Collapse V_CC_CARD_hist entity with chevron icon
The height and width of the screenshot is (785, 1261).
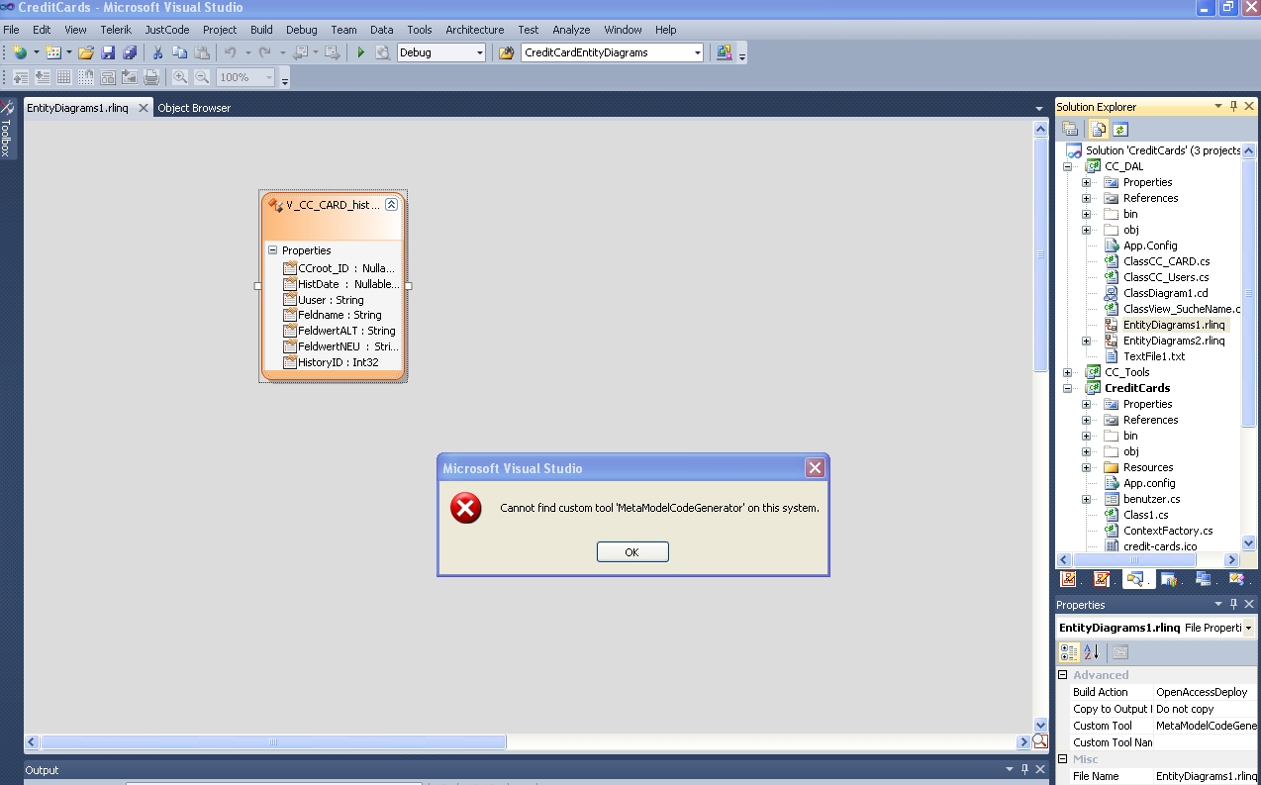point(391,205)
